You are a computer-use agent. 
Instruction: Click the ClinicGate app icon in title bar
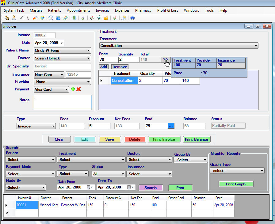point(3,3)
